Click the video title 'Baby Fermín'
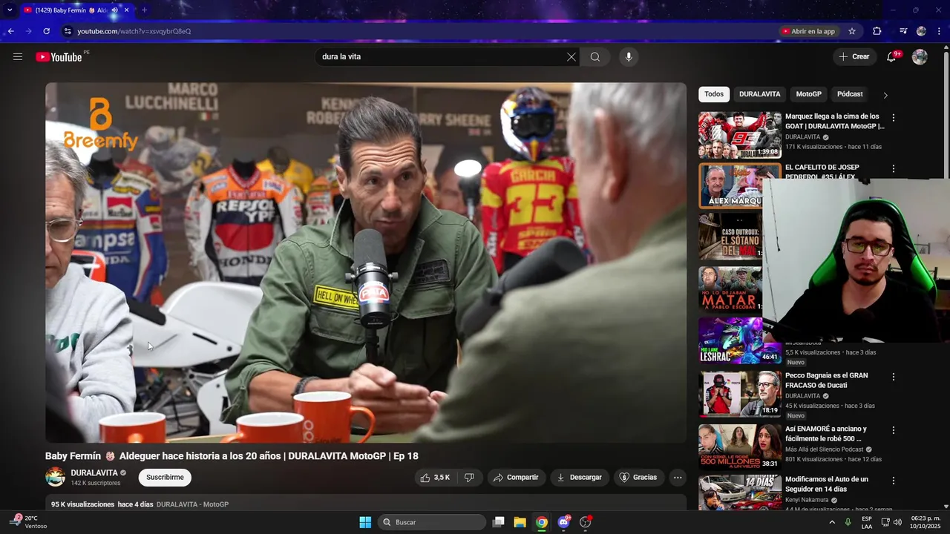The width and height of the screenshot is (950, 534). [232, 456]
